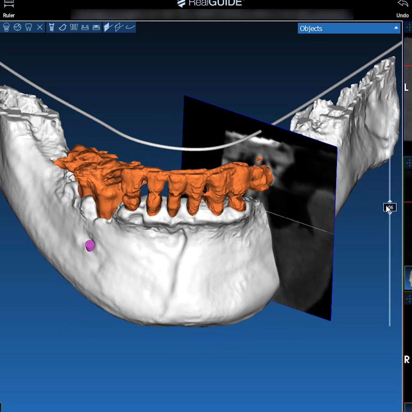This screenshot has height=412, width=412.
Task: Select the surgical guide outline icon
Action: (85, 27)
